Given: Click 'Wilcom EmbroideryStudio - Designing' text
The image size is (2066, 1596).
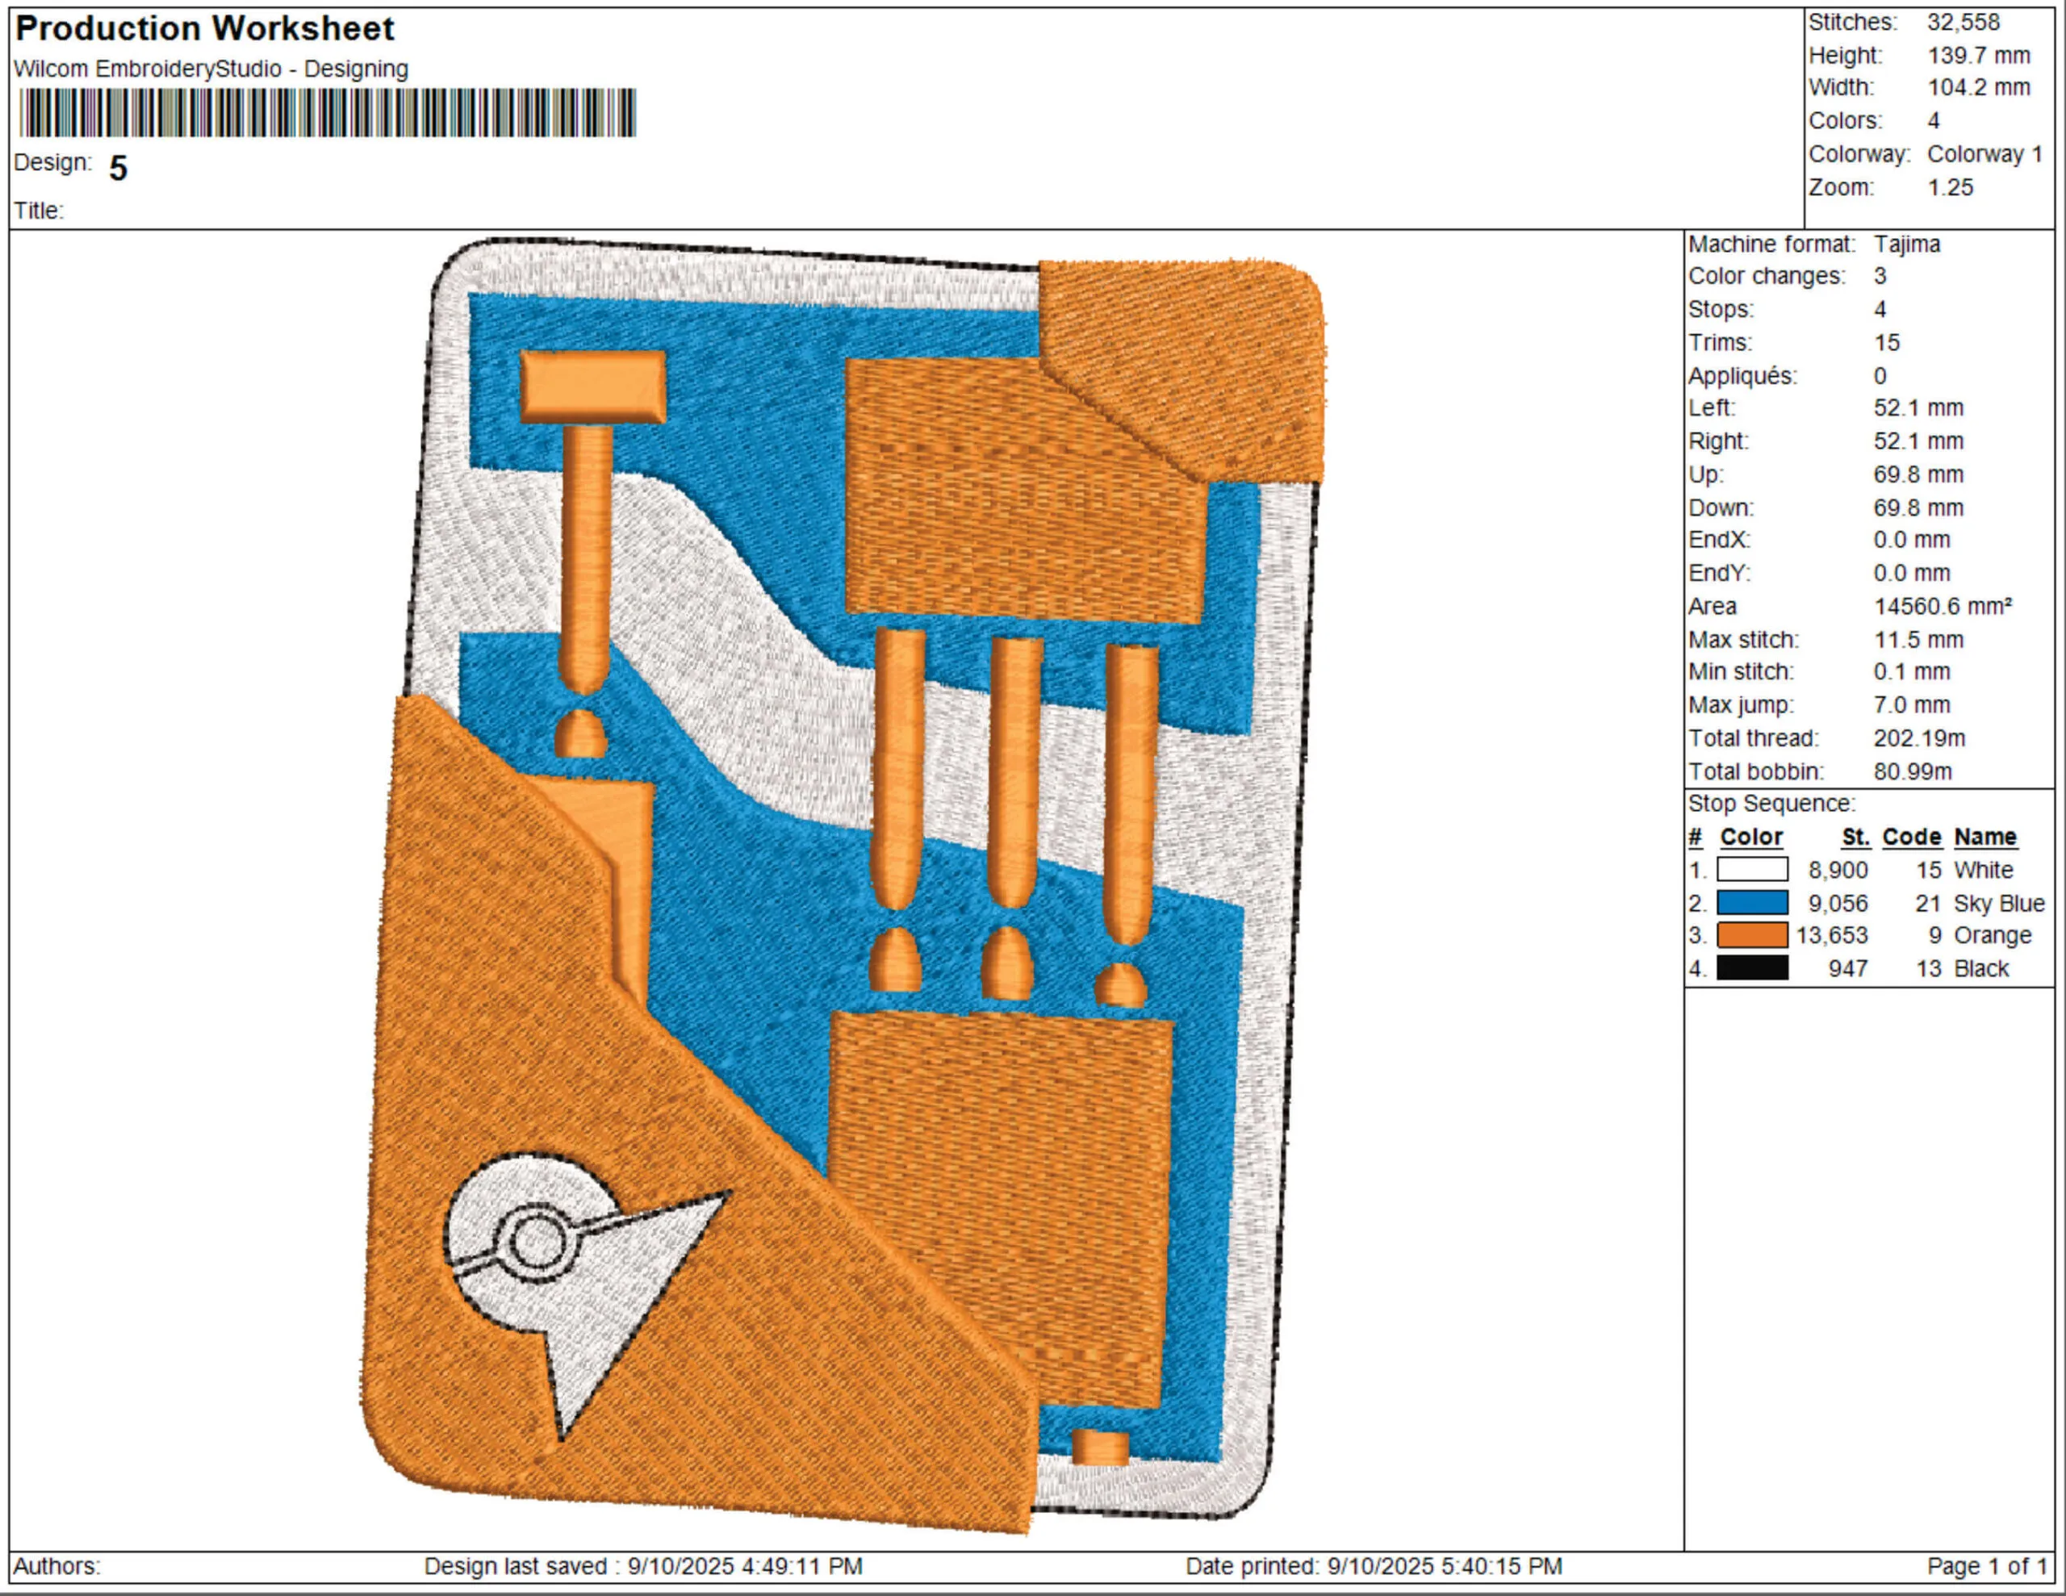Looking at the screenshot, I should (211, 69).
